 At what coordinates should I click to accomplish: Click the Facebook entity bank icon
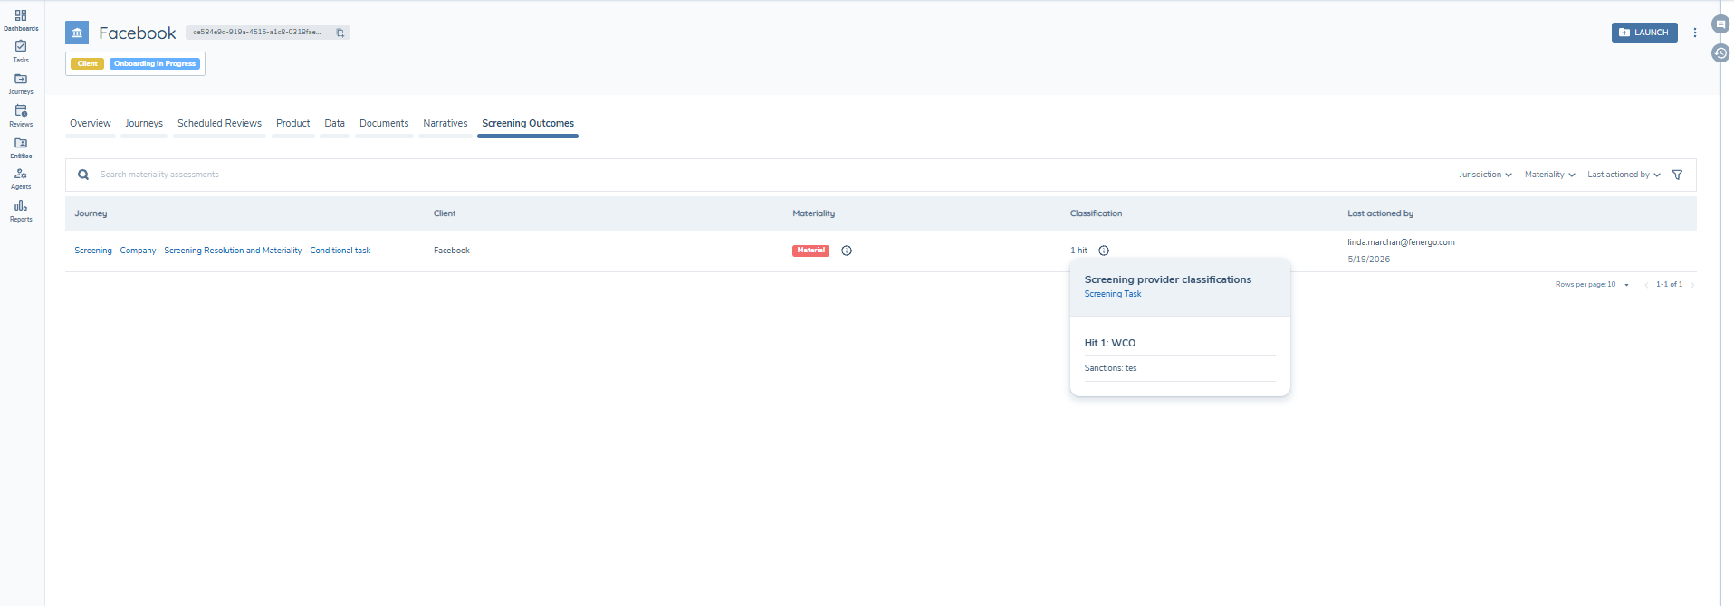pyautogui.click(x=77, y=33)
